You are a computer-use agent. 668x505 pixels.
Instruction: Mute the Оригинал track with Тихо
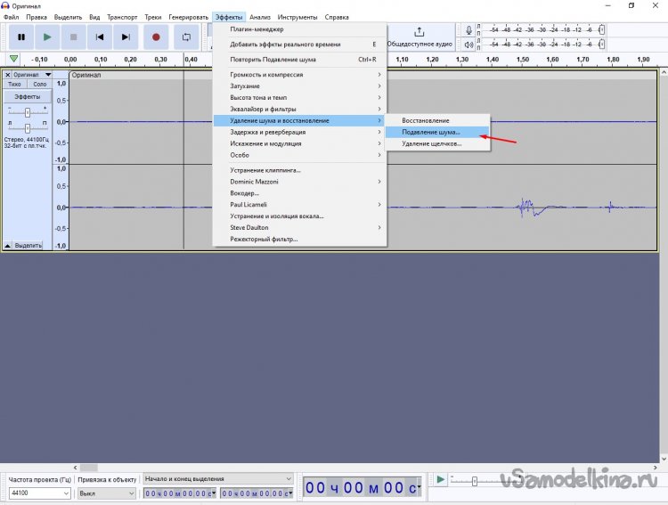tap(14, 85)
